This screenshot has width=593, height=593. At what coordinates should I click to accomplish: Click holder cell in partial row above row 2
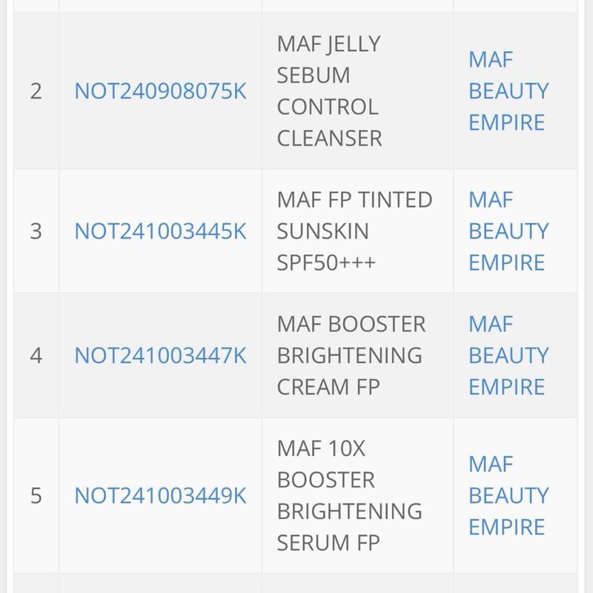coord(514,6)
